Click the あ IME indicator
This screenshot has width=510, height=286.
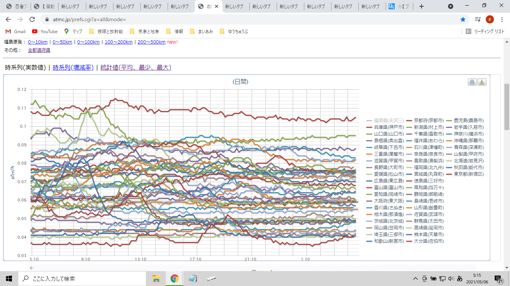pyautogui.click(x=460, y=279)
